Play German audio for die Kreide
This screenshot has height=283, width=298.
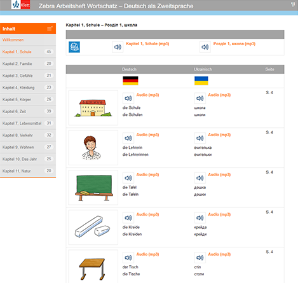(128, 218)
